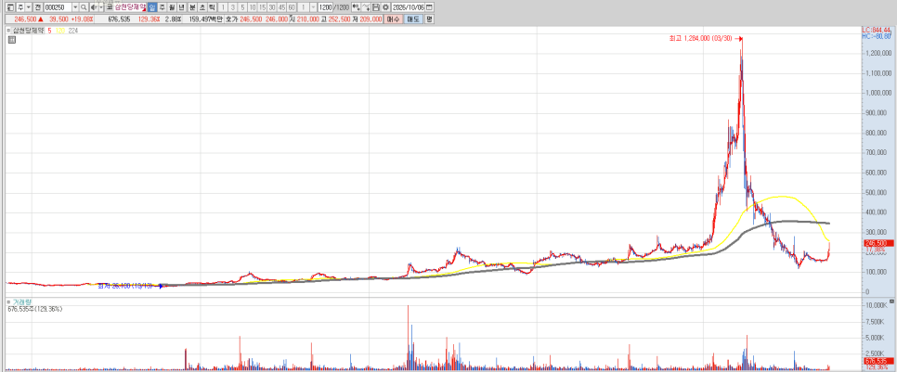Screen dimensions: 897x372
Task: Choose the 60 interval button
Action: 292,7
